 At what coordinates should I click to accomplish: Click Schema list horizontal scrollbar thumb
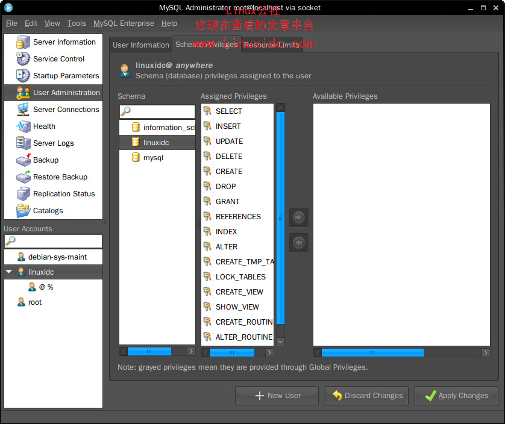[x=149, y=352]
